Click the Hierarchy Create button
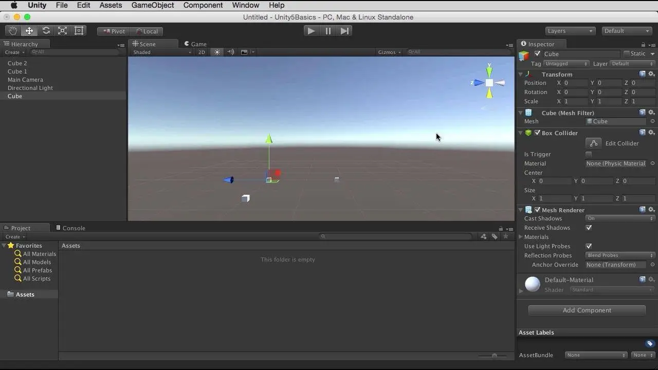Image resolution: width=658 pixels, height=370 pixels. 14,52
